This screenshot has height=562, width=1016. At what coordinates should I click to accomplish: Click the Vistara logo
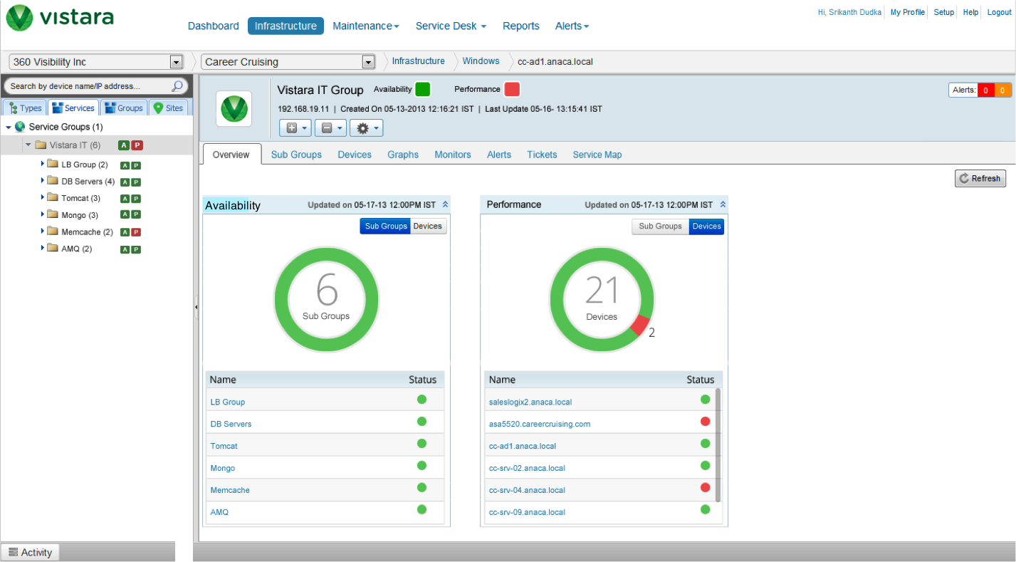click(x=60, y=17)
